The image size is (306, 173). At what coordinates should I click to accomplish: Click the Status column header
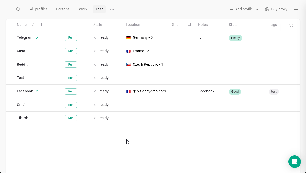pos(234,25)
